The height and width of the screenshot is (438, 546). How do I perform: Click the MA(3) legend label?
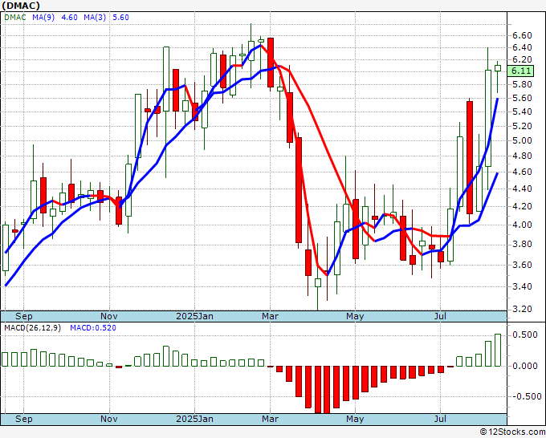click(95, 17)
